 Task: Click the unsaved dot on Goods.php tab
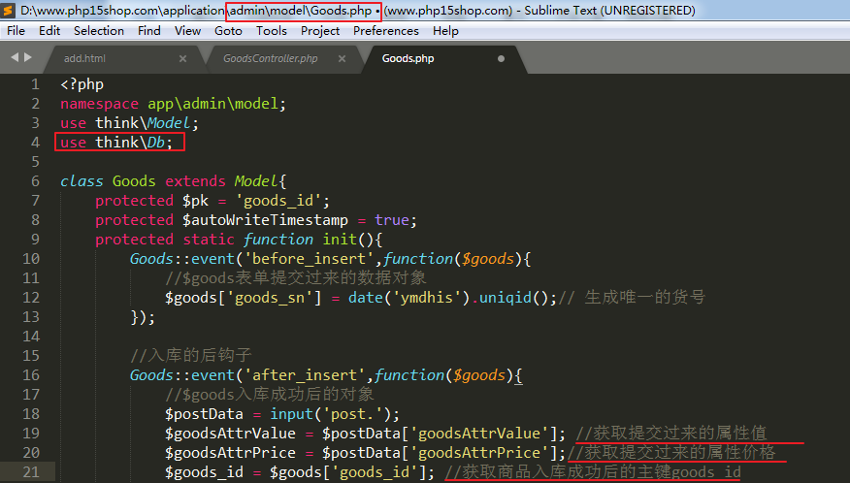coord(501,59)
